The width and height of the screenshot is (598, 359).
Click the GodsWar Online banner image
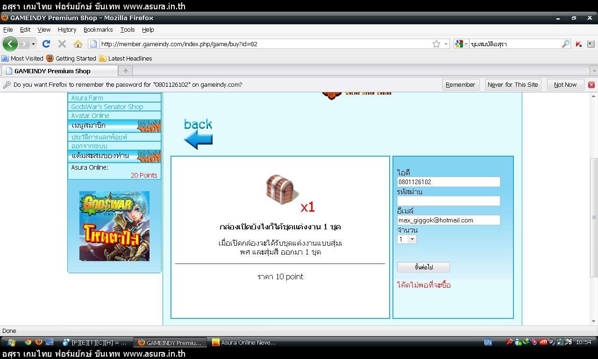click(x=114, y=226)
